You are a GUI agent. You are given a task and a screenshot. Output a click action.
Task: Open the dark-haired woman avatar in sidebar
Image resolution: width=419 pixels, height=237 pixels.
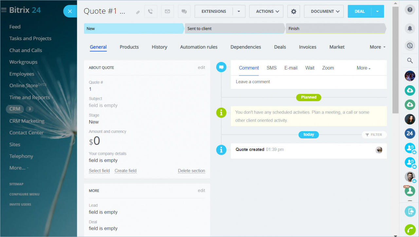pyautogui.click(x=410, y=119)
